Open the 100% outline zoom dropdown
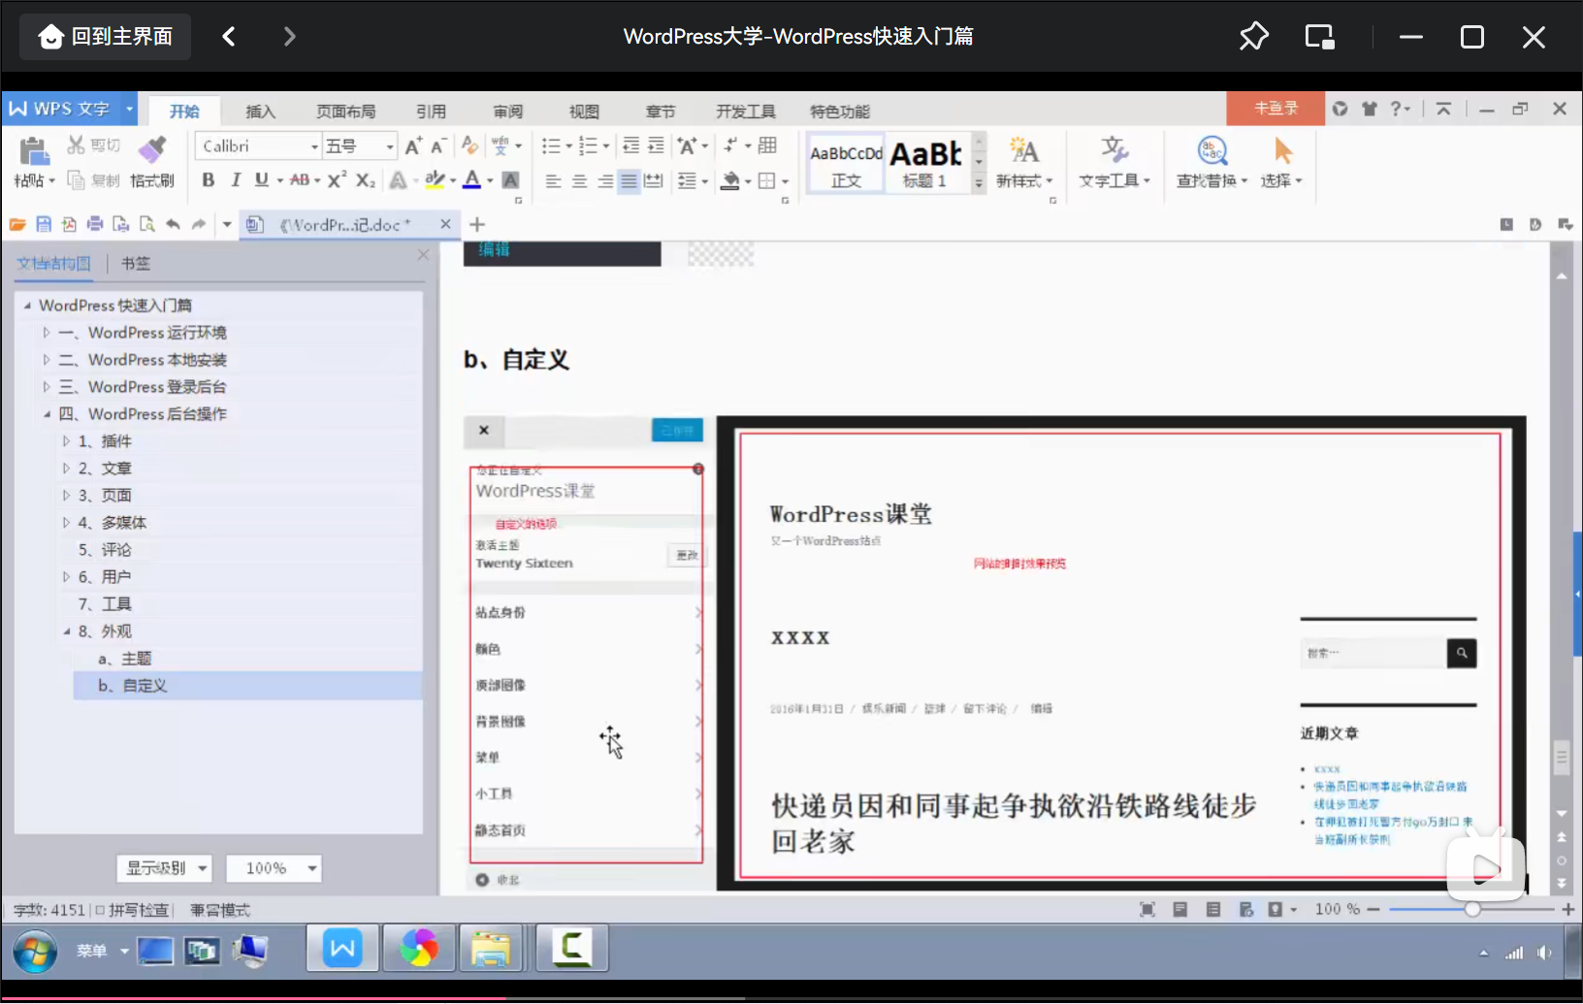This screenshot has width=1583, height=1004. [x=274, y=868]
